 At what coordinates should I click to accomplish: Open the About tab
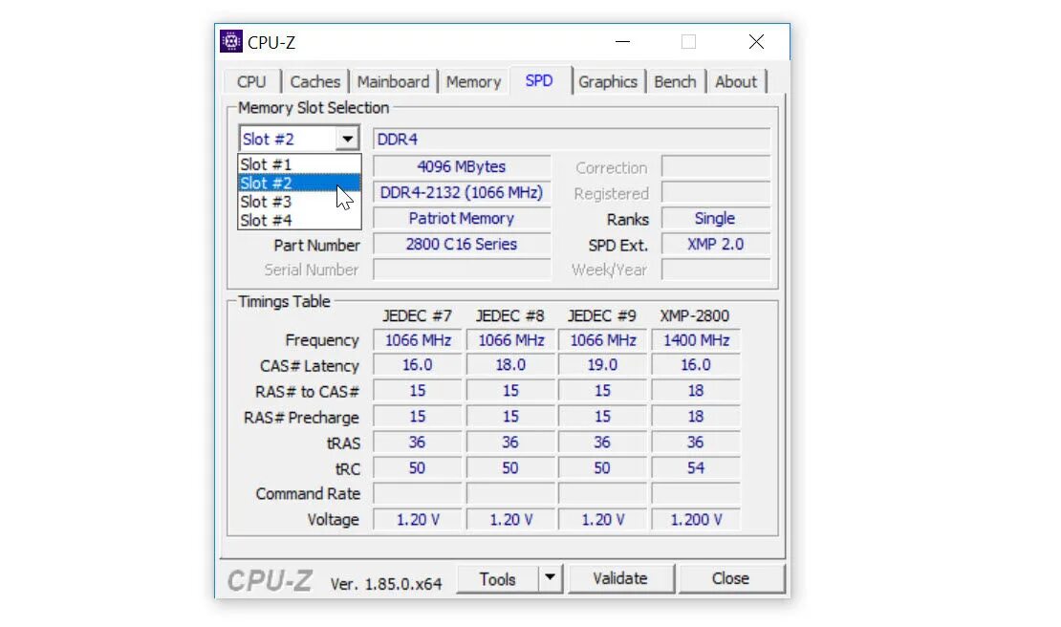pos(735,82)
